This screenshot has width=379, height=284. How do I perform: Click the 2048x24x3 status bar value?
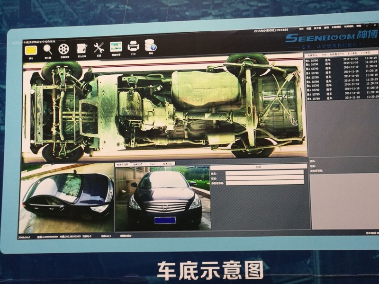point(24,237)
